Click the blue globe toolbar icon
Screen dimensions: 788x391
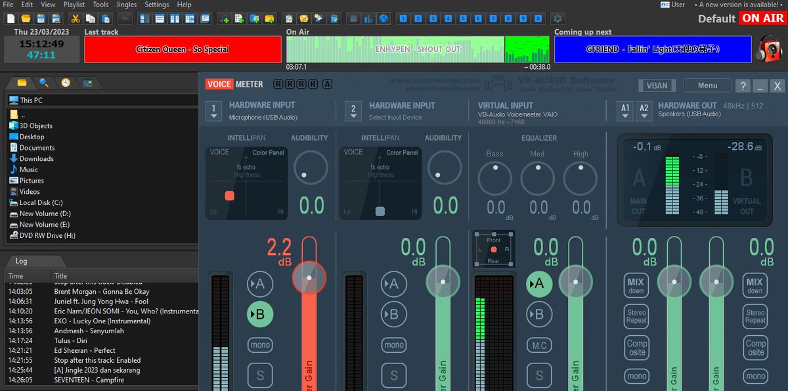[x=383, y=18]
